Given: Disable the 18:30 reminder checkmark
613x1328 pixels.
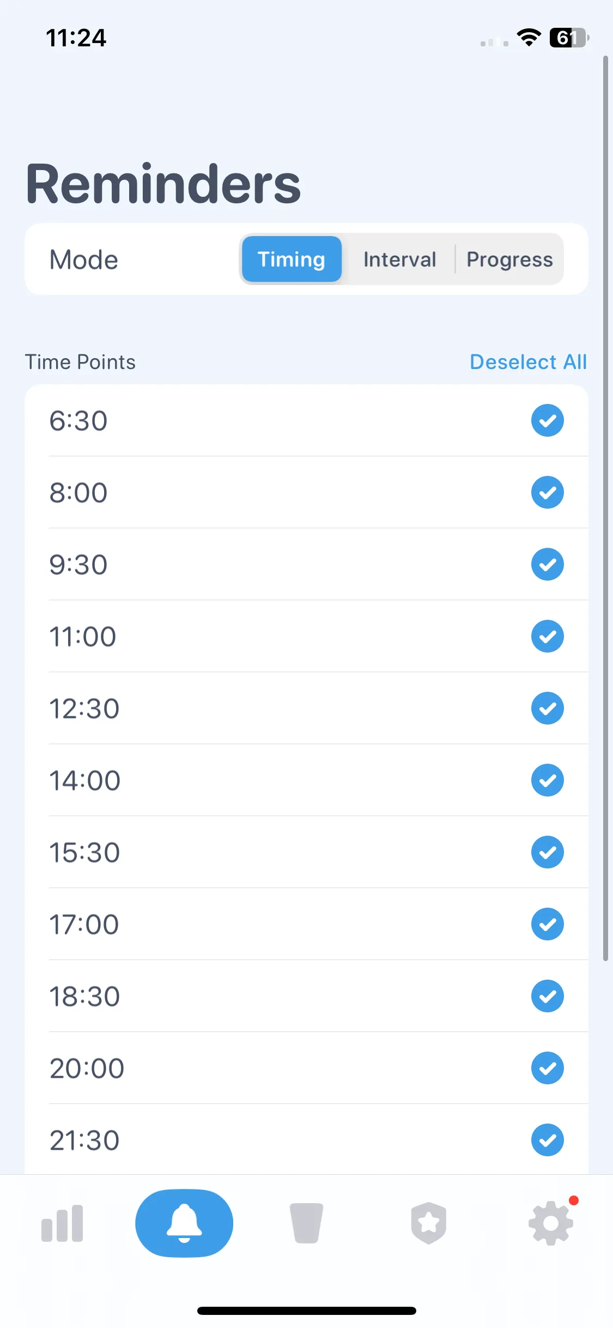Looking at the screenshot, I should [547, 996].
